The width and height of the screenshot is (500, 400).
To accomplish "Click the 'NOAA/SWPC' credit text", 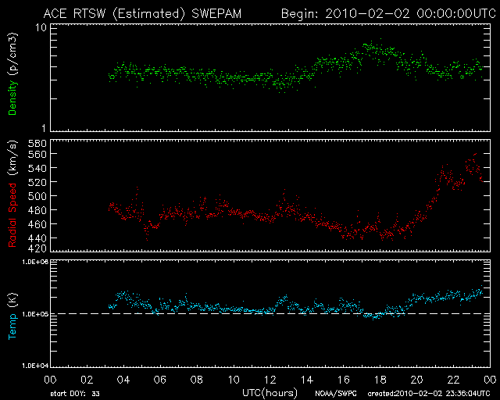I will [336, 394].
